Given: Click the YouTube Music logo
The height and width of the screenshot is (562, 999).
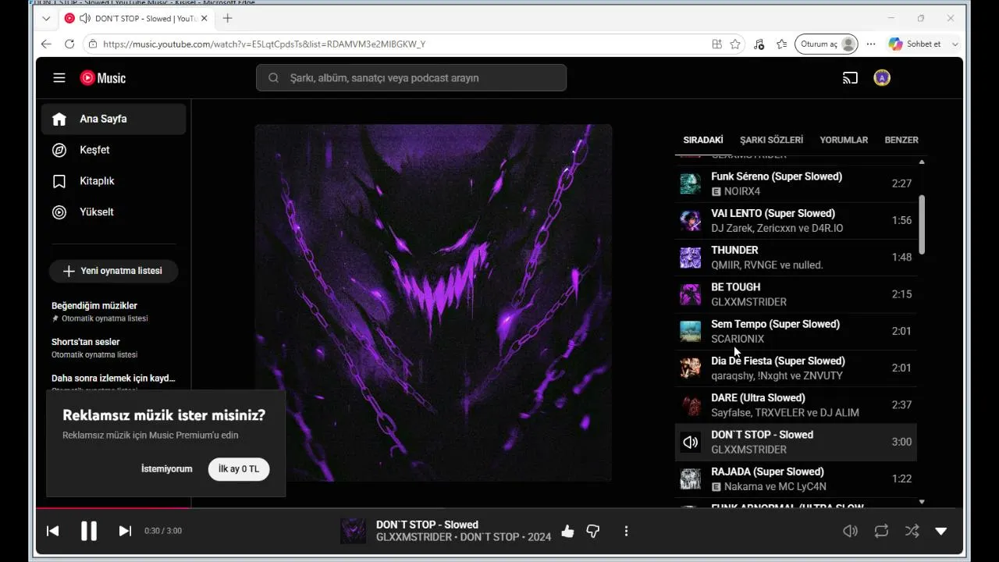Looking at the screenshot, I should (x=102, y=78).
